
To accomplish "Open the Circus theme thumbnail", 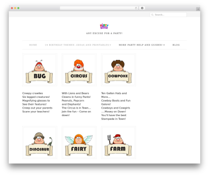I will click(79, 70).
